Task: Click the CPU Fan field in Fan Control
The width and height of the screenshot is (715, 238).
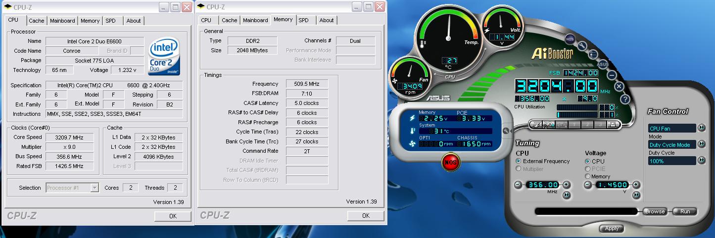Action: point(672,128)
